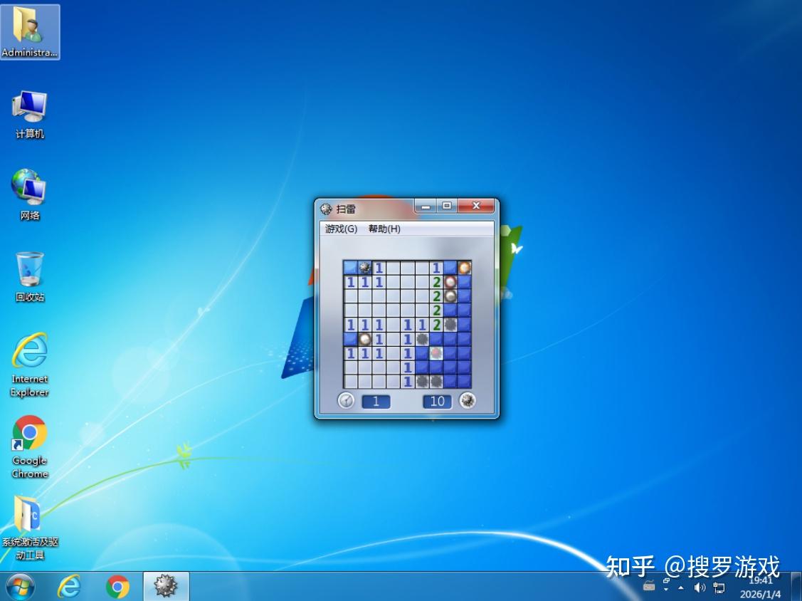Select the 回收站 recycle bin icon
The width and height of the screenshot is (802, 601).
30,276
